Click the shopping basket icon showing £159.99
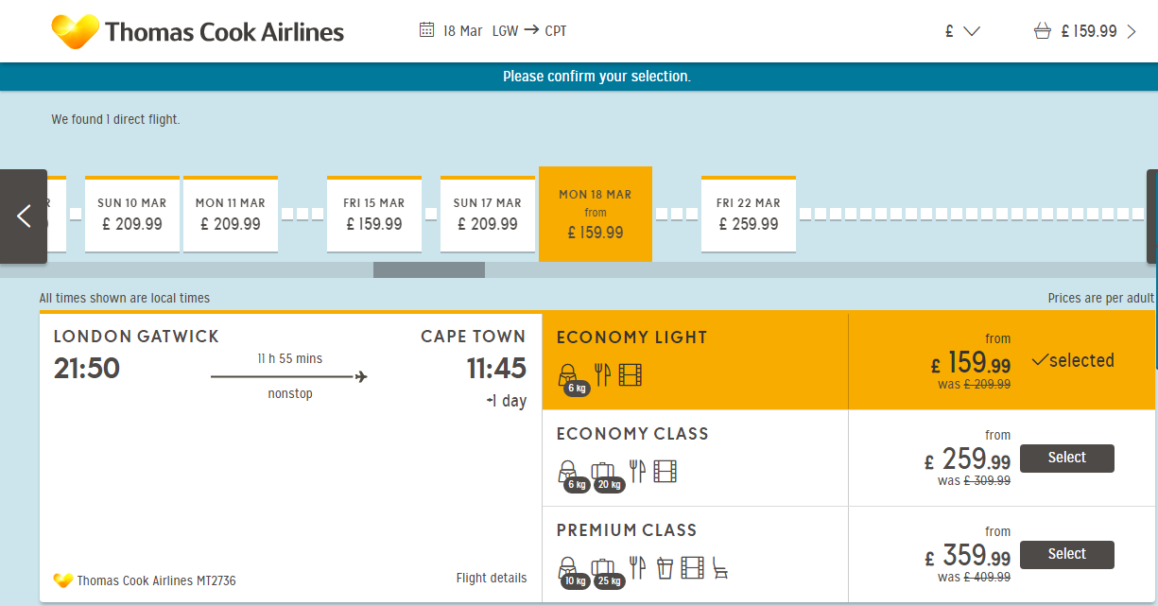The width and height of the screenshot is (1158, 606). (1043, 31)
